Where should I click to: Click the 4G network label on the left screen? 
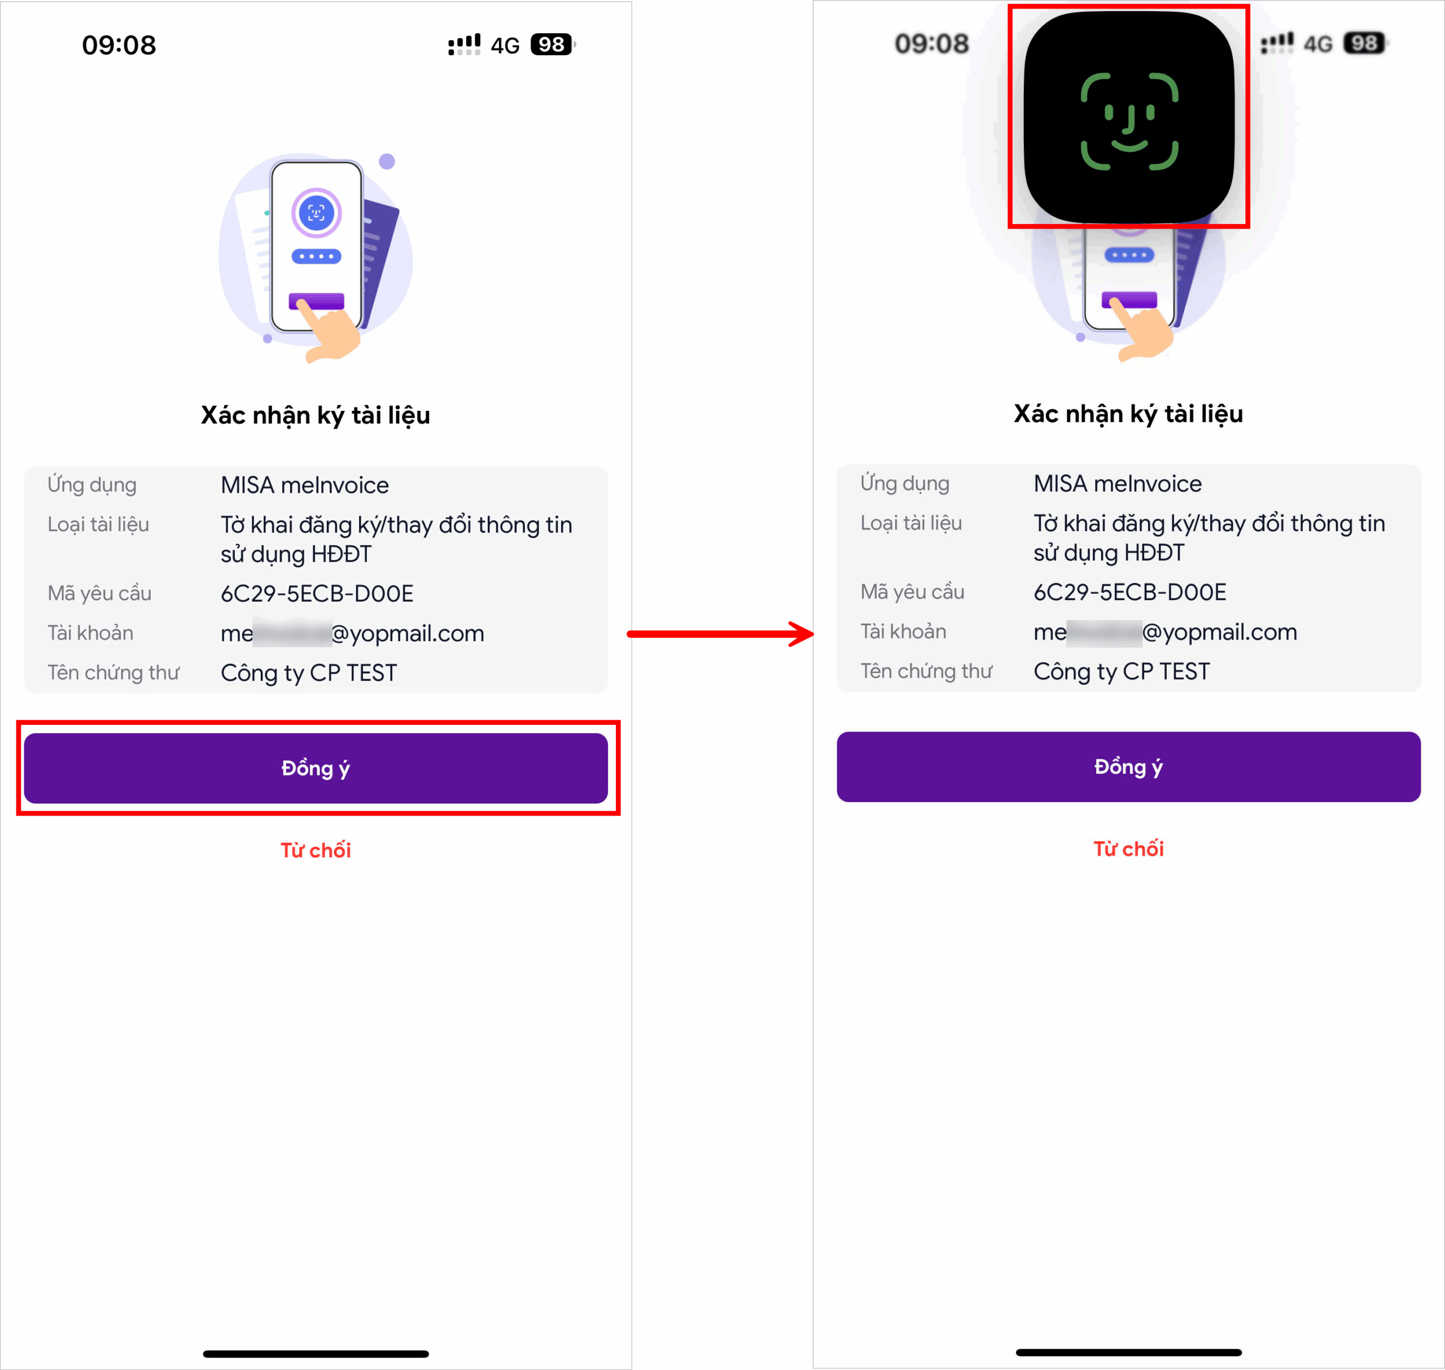pyautogui.click(x=505, y=46)
